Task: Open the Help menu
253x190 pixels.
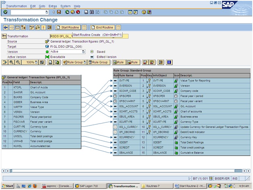Action: click(77, 6)
